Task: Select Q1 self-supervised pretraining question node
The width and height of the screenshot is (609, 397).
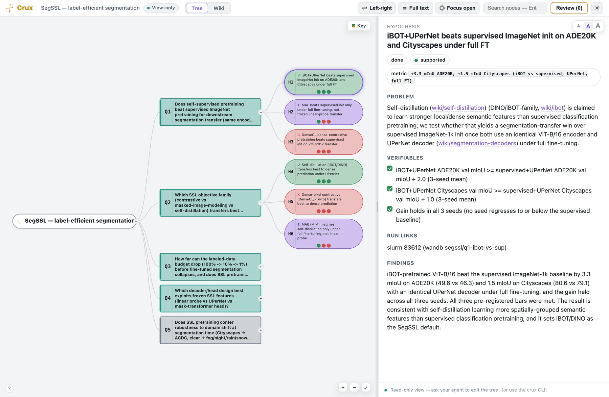Action: click(x=210, y=112)
